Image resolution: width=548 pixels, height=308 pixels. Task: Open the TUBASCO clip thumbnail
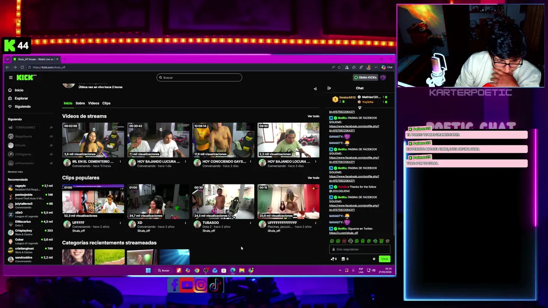coord(223,201)
